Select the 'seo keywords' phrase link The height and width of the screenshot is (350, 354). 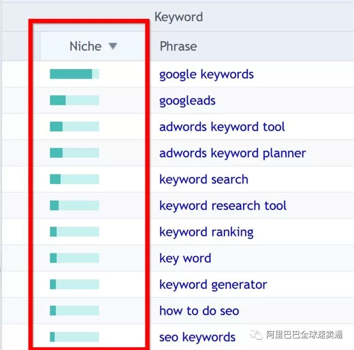pos(197,337)
